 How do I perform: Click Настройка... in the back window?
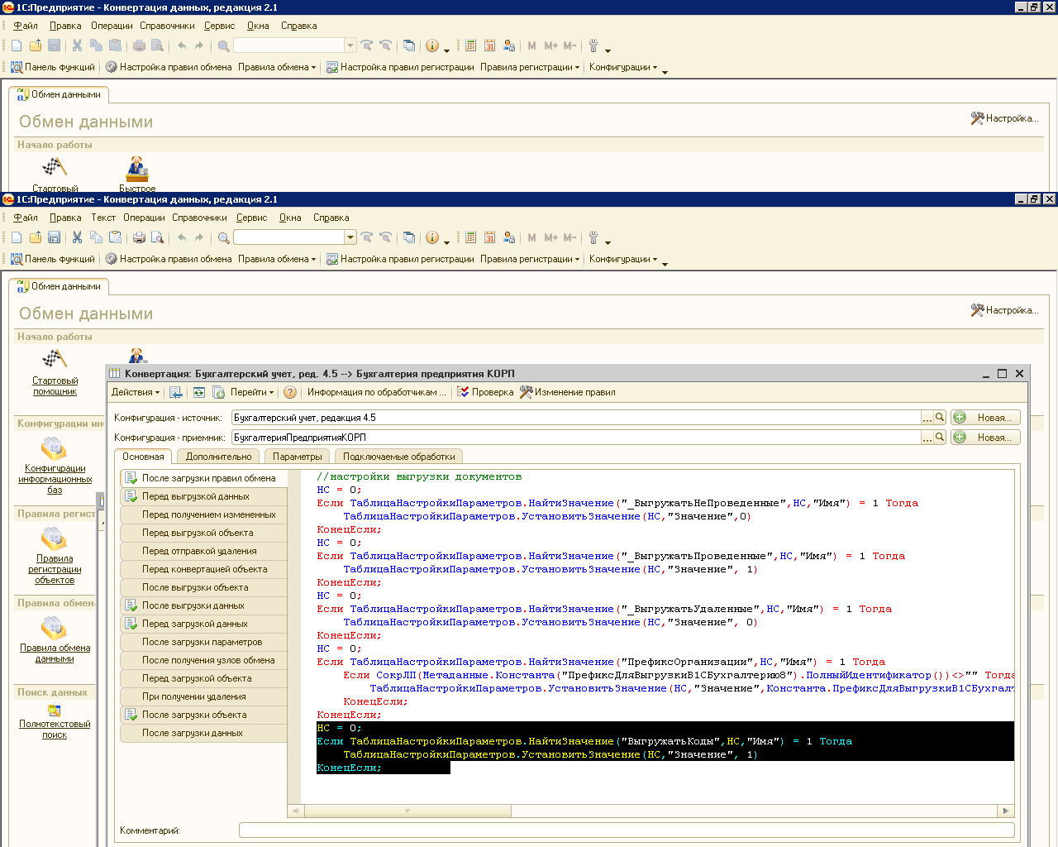1004,118
